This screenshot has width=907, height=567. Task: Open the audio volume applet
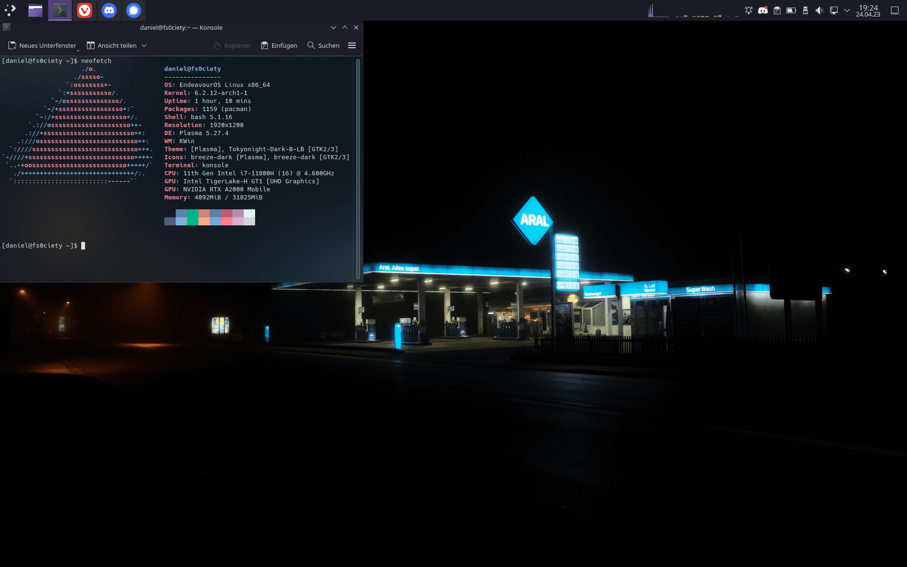820,10
